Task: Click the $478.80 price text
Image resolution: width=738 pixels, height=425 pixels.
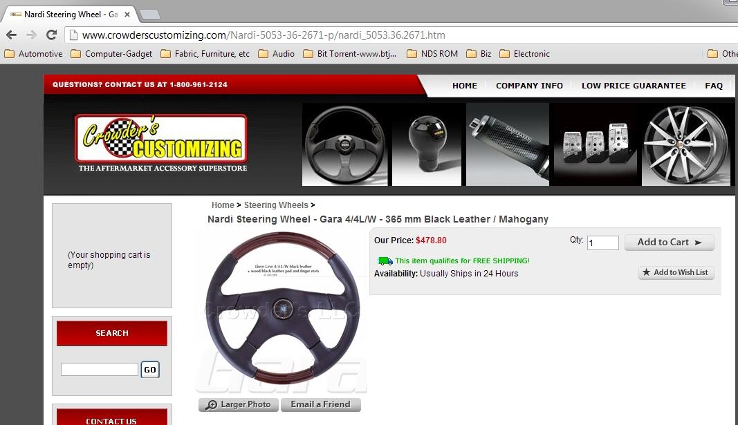Action: coord(431,240)
